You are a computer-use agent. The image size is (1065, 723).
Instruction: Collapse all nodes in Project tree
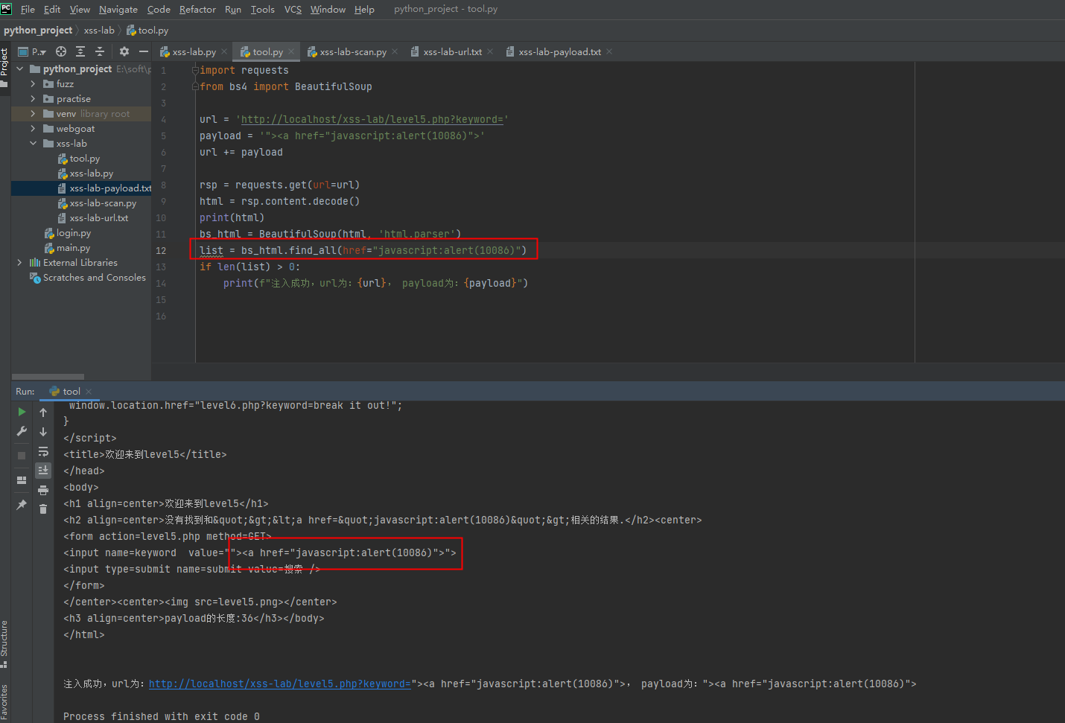click(100, 51)
